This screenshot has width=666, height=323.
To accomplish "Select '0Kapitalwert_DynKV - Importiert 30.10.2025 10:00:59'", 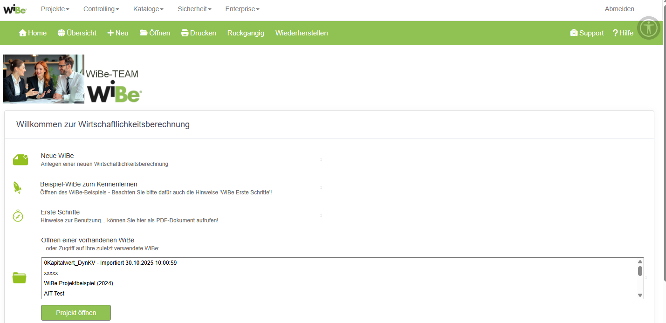I will [x=110, y=263].
